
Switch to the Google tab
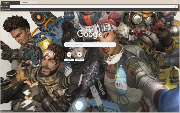(x=10, y=3)
